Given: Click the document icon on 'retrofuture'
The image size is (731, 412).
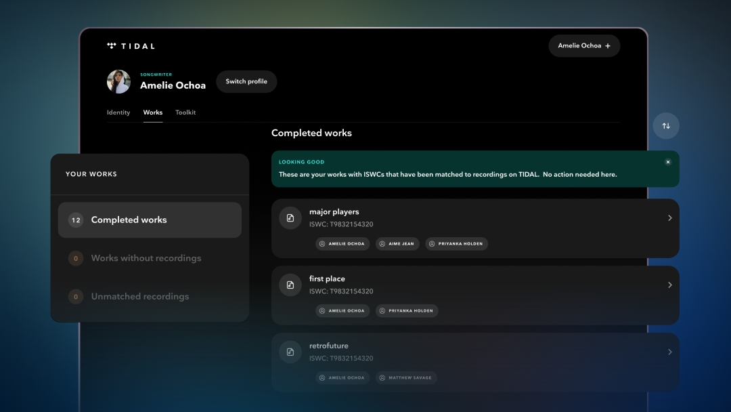Looking at the screenshot, I should (290, 352).
